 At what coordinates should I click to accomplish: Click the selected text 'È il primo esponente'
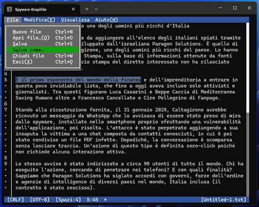tap(44, 80)
